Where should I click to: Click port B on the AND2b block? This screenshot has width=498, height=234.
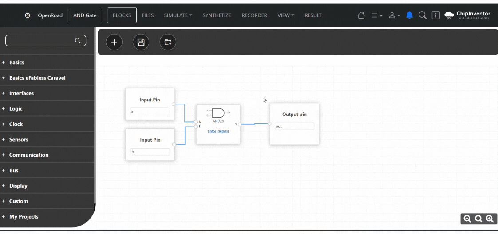196,127
